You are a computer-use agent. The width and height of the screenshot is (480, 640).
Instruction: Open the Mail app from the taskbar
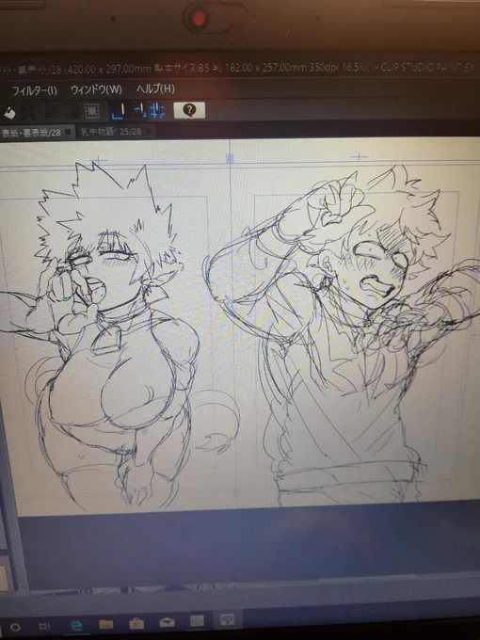tap(167, 622)
